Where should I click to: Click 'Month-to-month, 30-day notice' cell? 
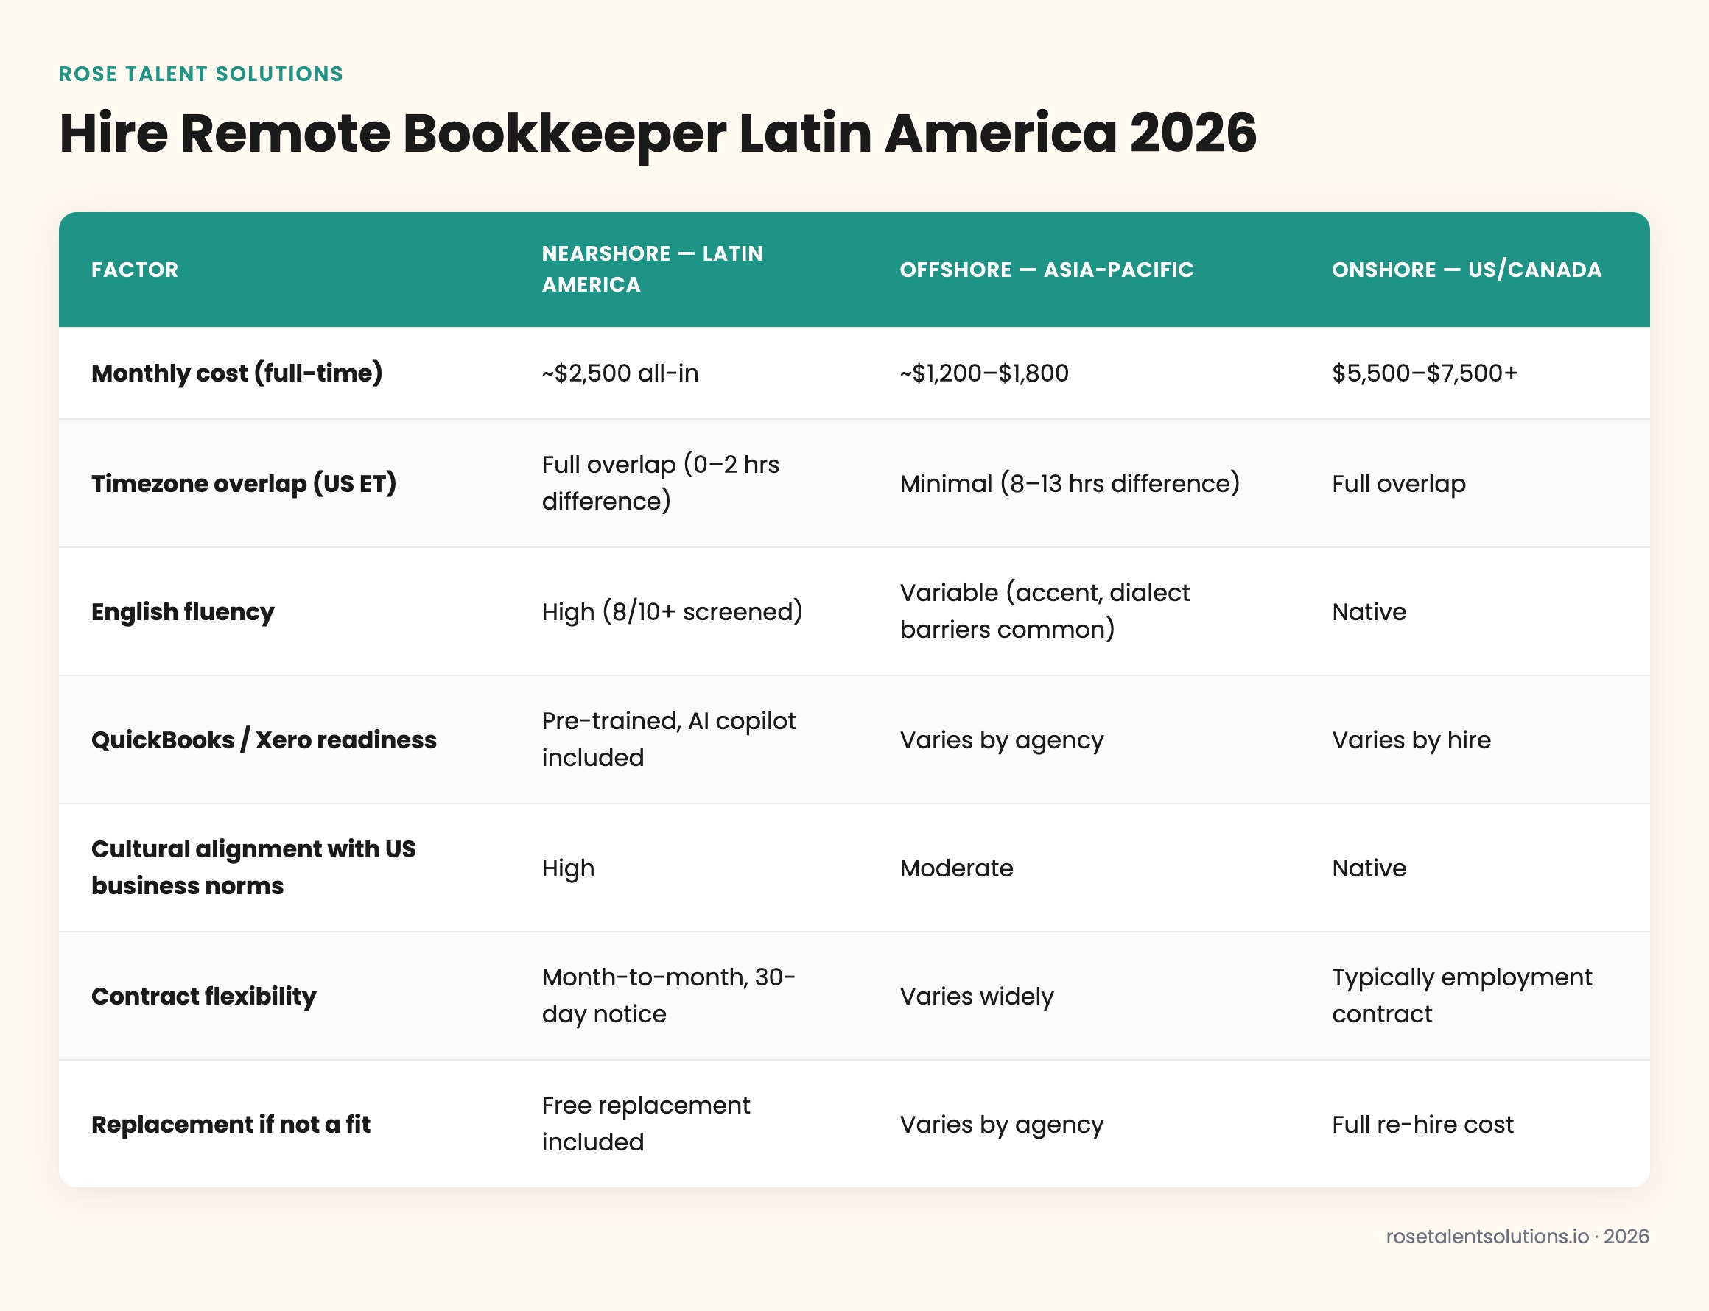pos(668,996)
